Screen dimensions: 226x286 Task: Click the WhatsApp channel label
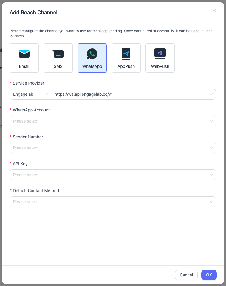92,66
